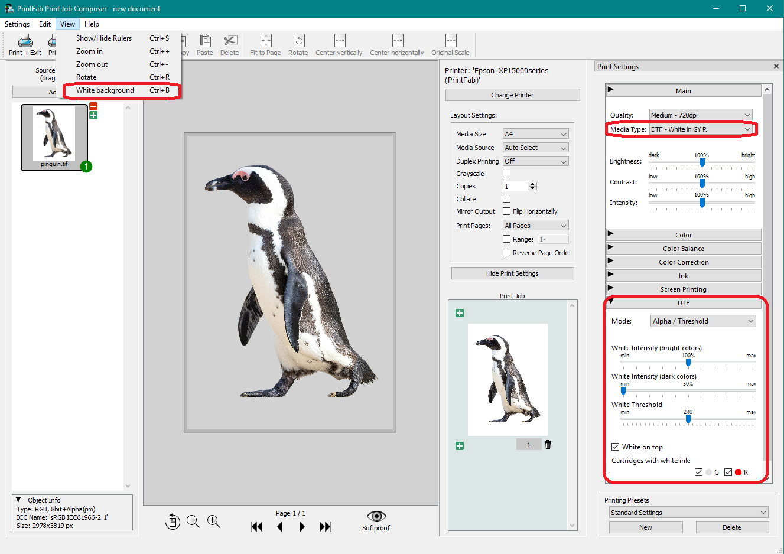784x554 pixels.
Task: Change the Quality dropdown setting
Action: tap(700, 115)
